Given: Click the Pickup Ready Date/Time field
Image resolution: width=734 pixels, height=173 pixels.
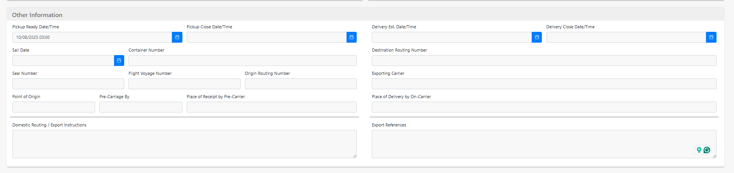Looking at the screenshot, I should click(x=92, y=37).
